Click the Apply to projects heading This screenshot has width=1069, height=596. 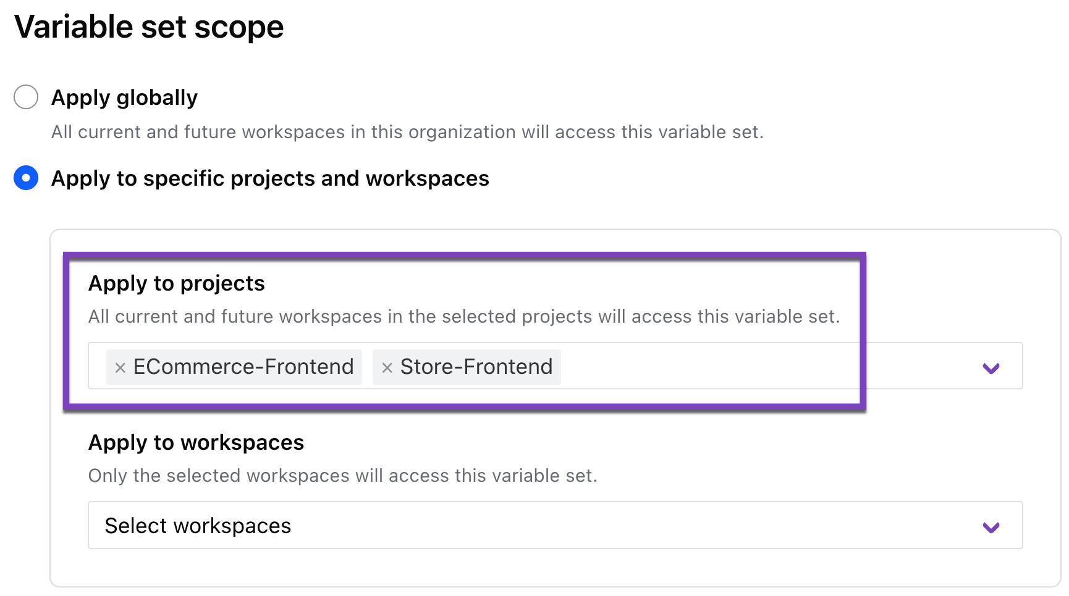click(177, 283)
